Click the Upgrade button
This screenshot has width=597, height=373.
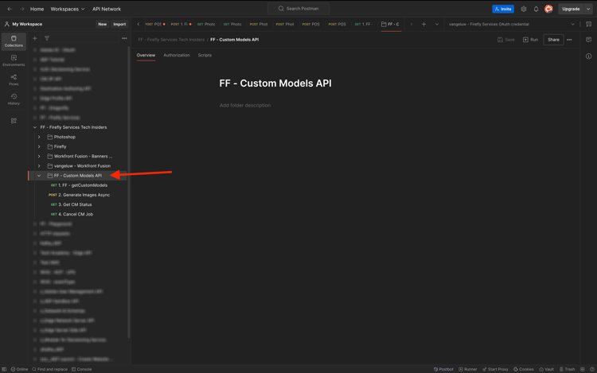click(571, 9)
